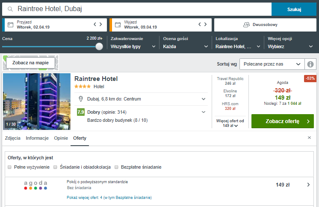The width and height of the screenshot is (319, 207).
Task: Click the Raintree Hotel photo thumbnail
Action: pos(37,101)
